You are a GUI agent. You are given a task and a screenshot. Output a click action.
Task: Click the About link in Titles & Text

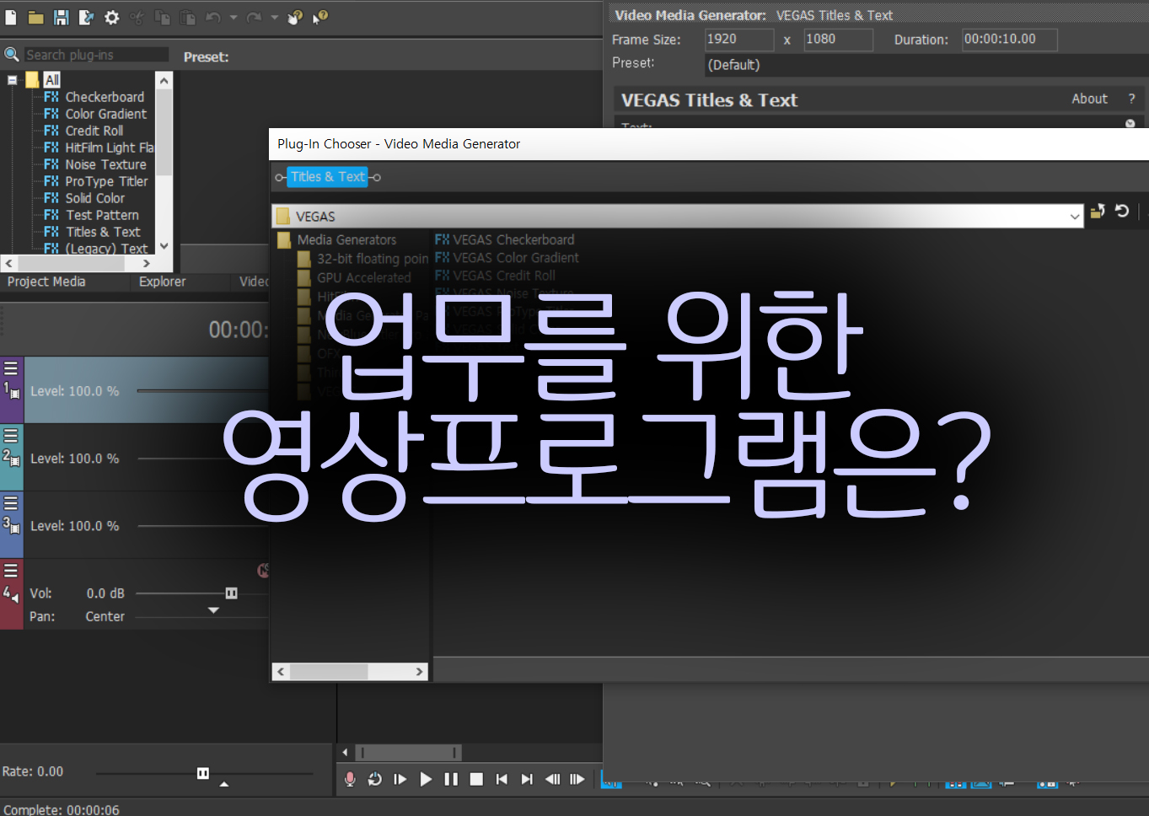click(x=1089, y=99)
